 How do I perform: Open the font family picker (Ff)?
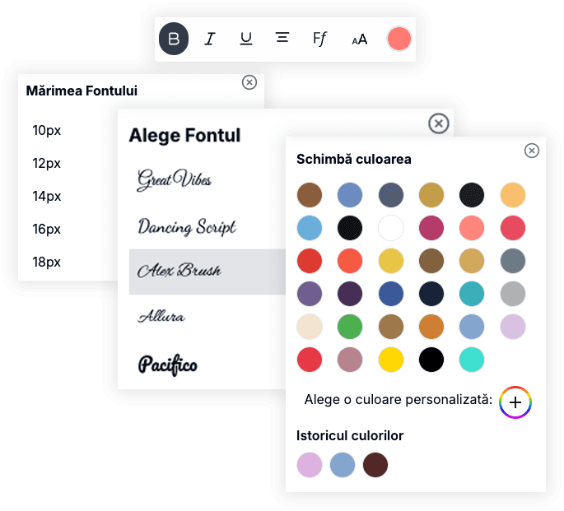320,39
